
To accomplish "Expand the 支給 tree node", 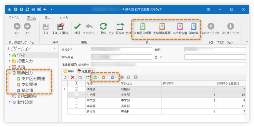I will coord(10,67).
